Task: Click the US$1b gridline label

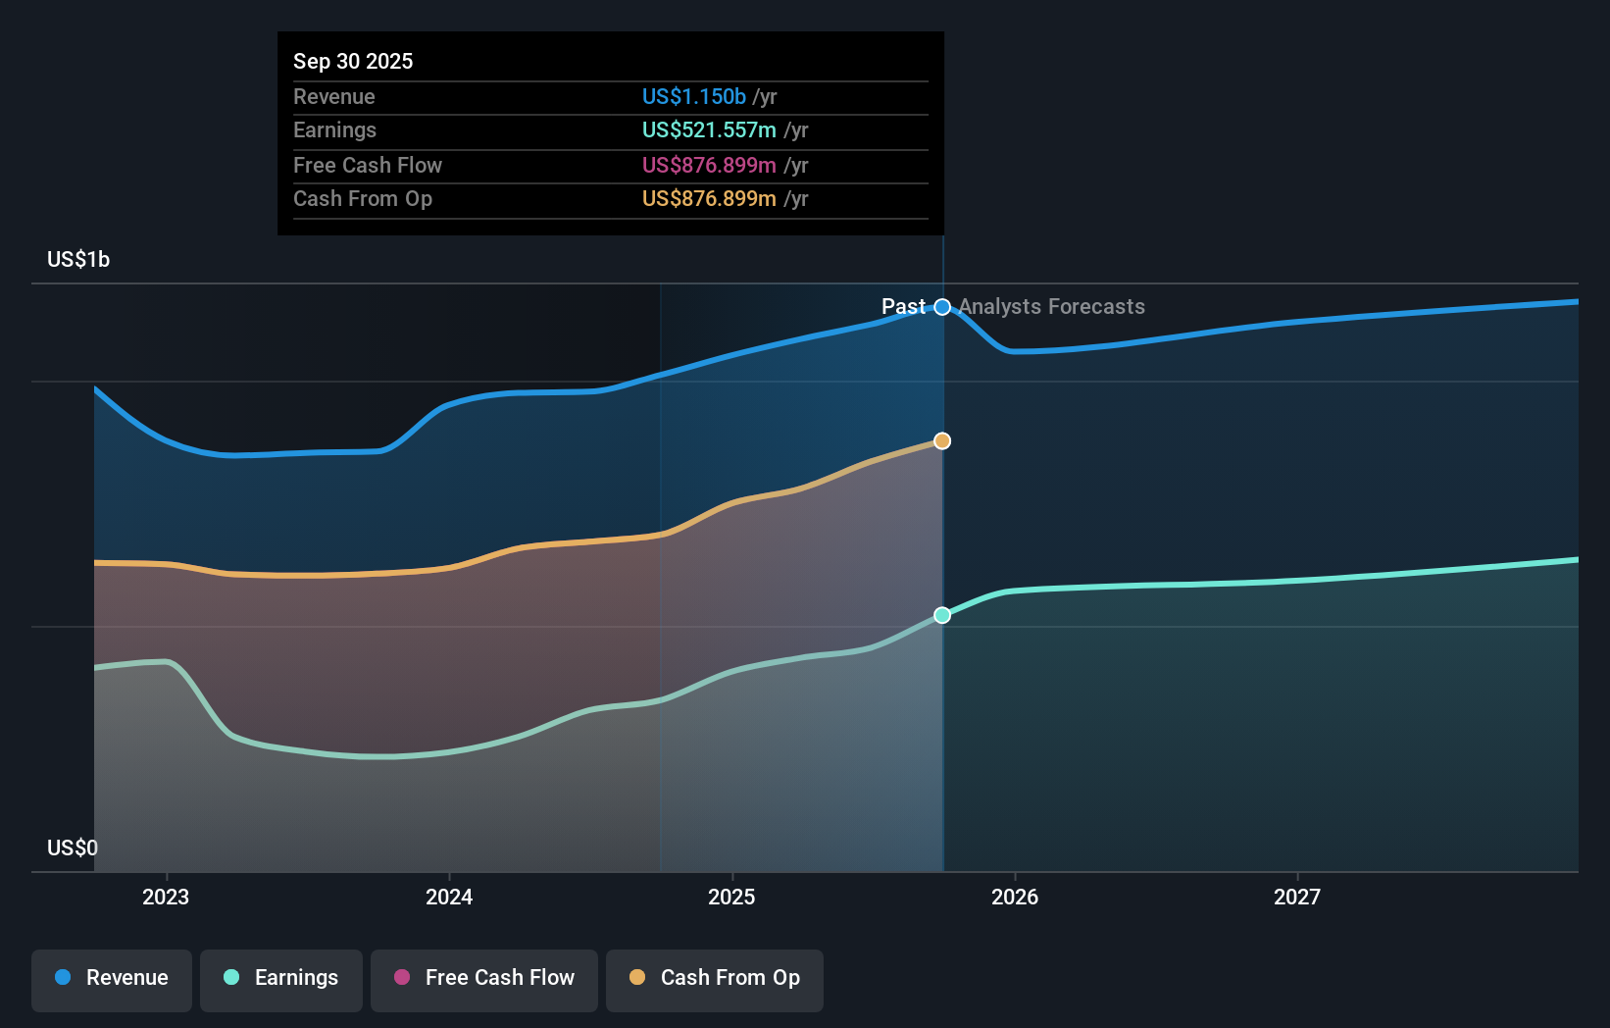Action: point(77,259)
